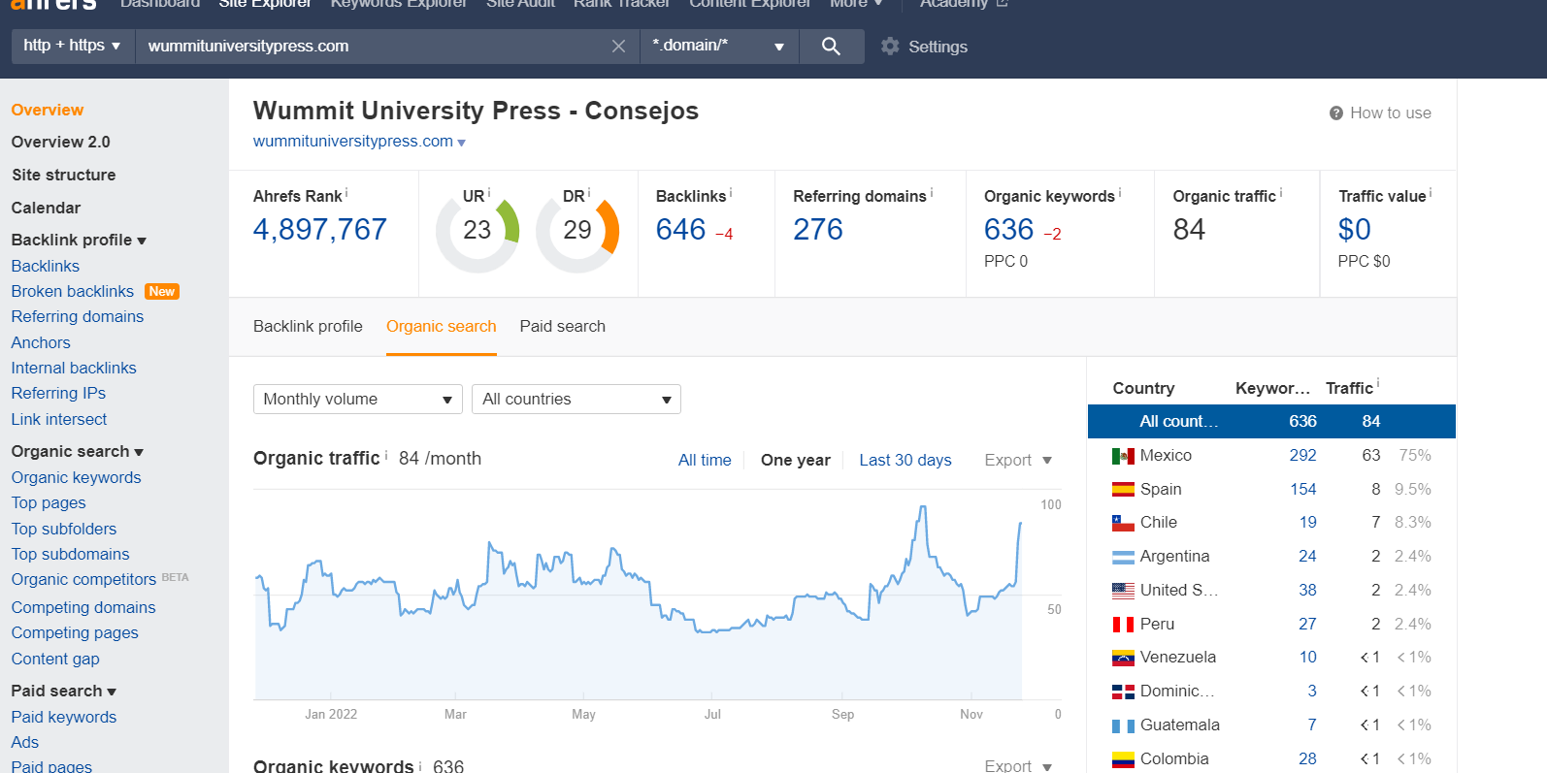This screenshot has height=773, width=1547.
Task: Click the New badge next to Broken backlinks
Action: [162, 291]
